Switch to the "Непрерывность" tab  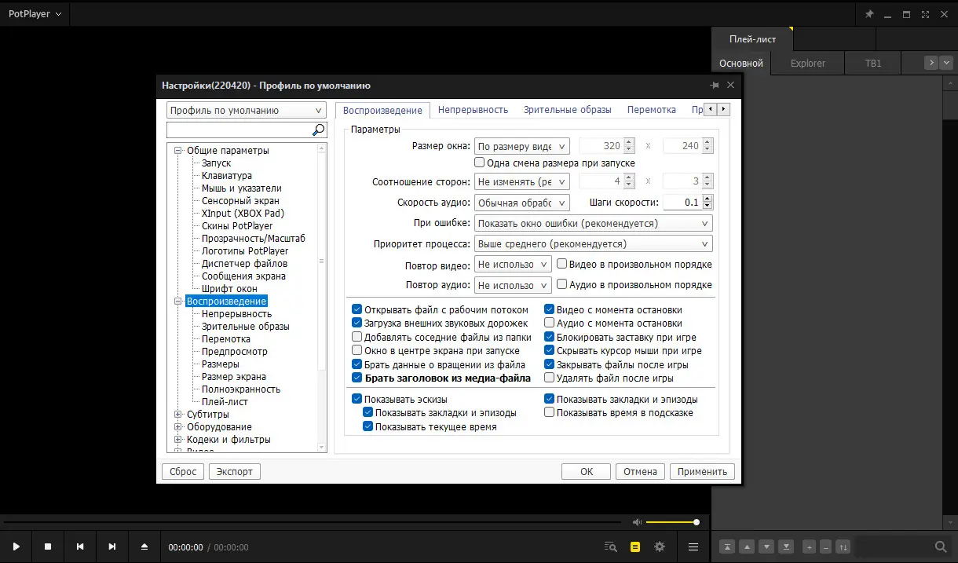pos(473,110)
